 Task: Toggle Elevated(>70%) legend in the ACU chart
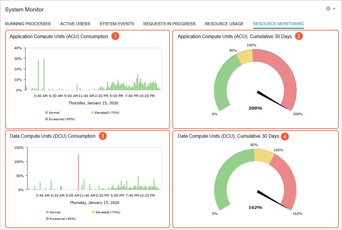pyautogui.click(x=105, y=113)
